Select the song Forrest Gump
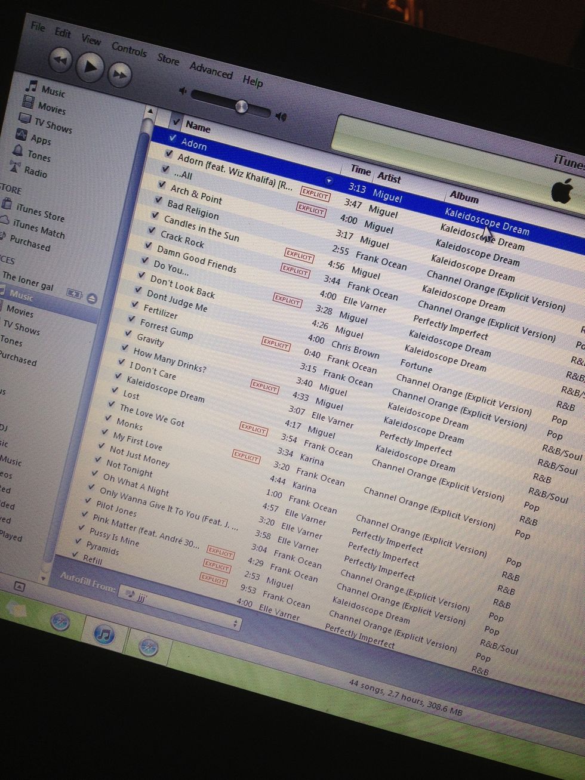This screenshot has width=585, height=780. point(166,328)
